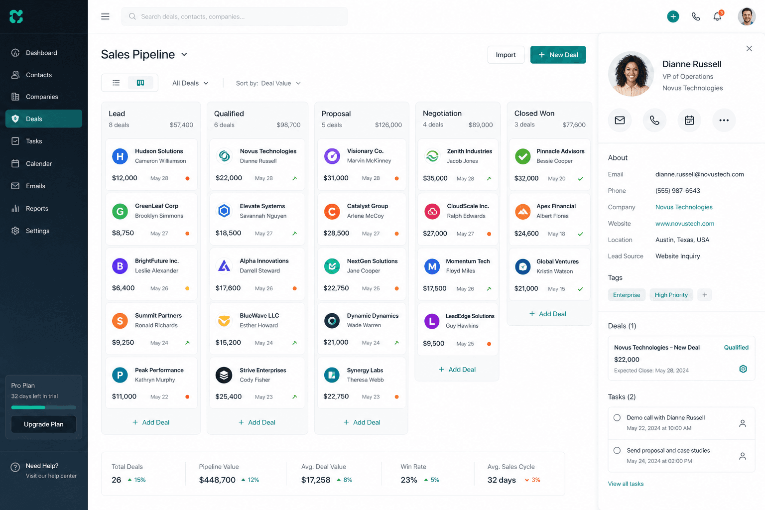Click Need Help question mark icon
Viewport: 765px width, 510px height.
click(15, 467)
